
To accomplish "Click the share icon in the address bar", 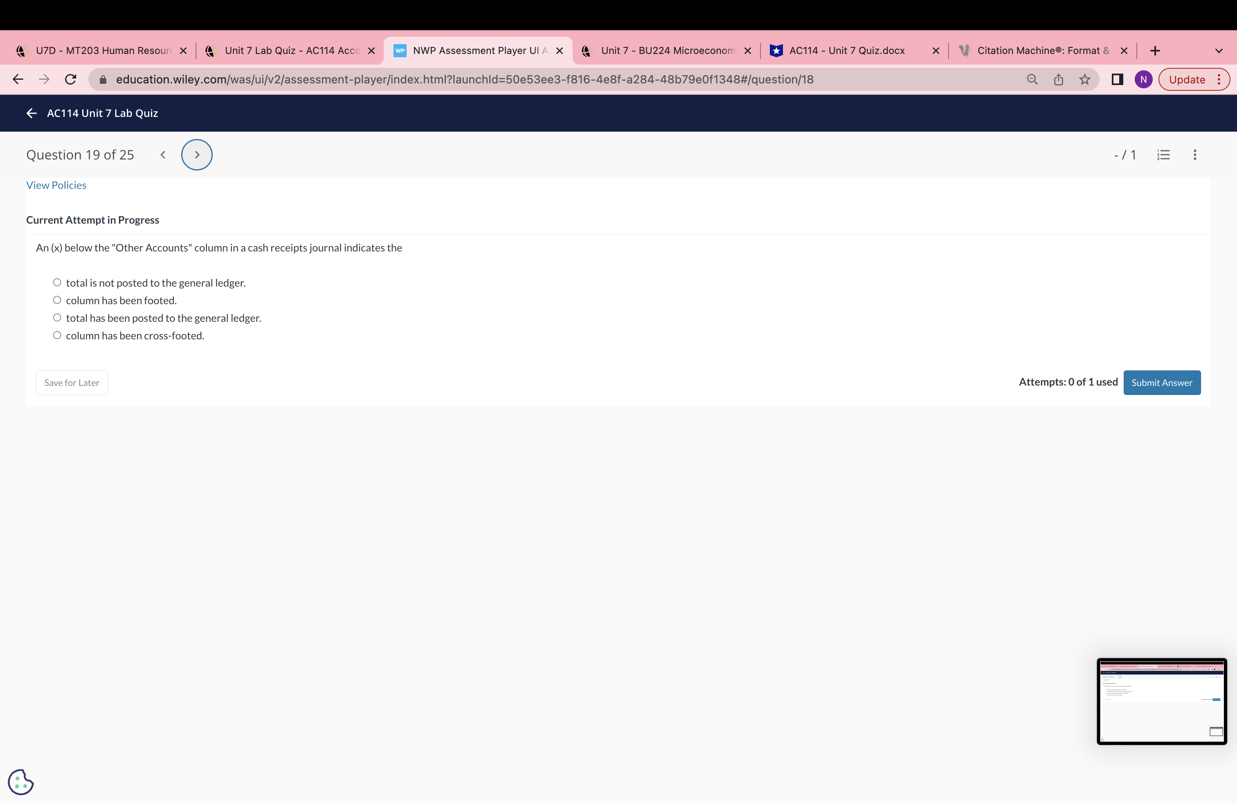I will 1058,79.
